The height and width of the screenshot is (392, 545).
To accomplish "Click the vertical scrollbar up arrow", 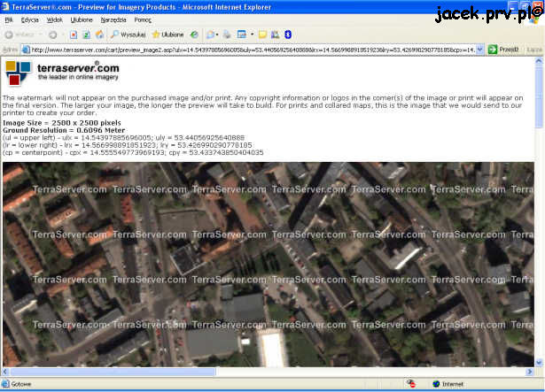I will click(539, 61).
